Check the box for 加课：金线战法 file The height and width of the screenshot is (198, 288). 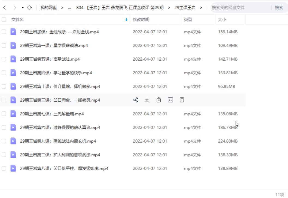4,32
